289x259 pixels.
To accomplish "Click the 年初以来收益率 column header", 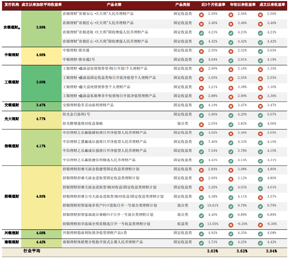I will tap(243, 4).
